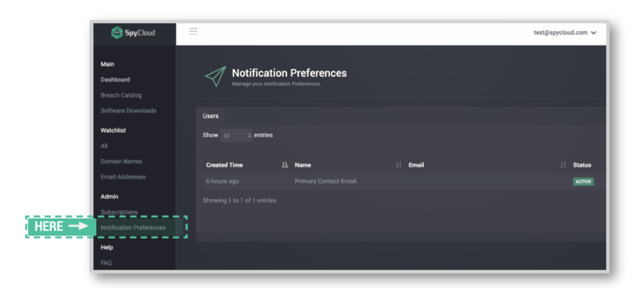Click the Main section header in sidebar
Viewport: 639px width, 288px height.
[107, 64]
